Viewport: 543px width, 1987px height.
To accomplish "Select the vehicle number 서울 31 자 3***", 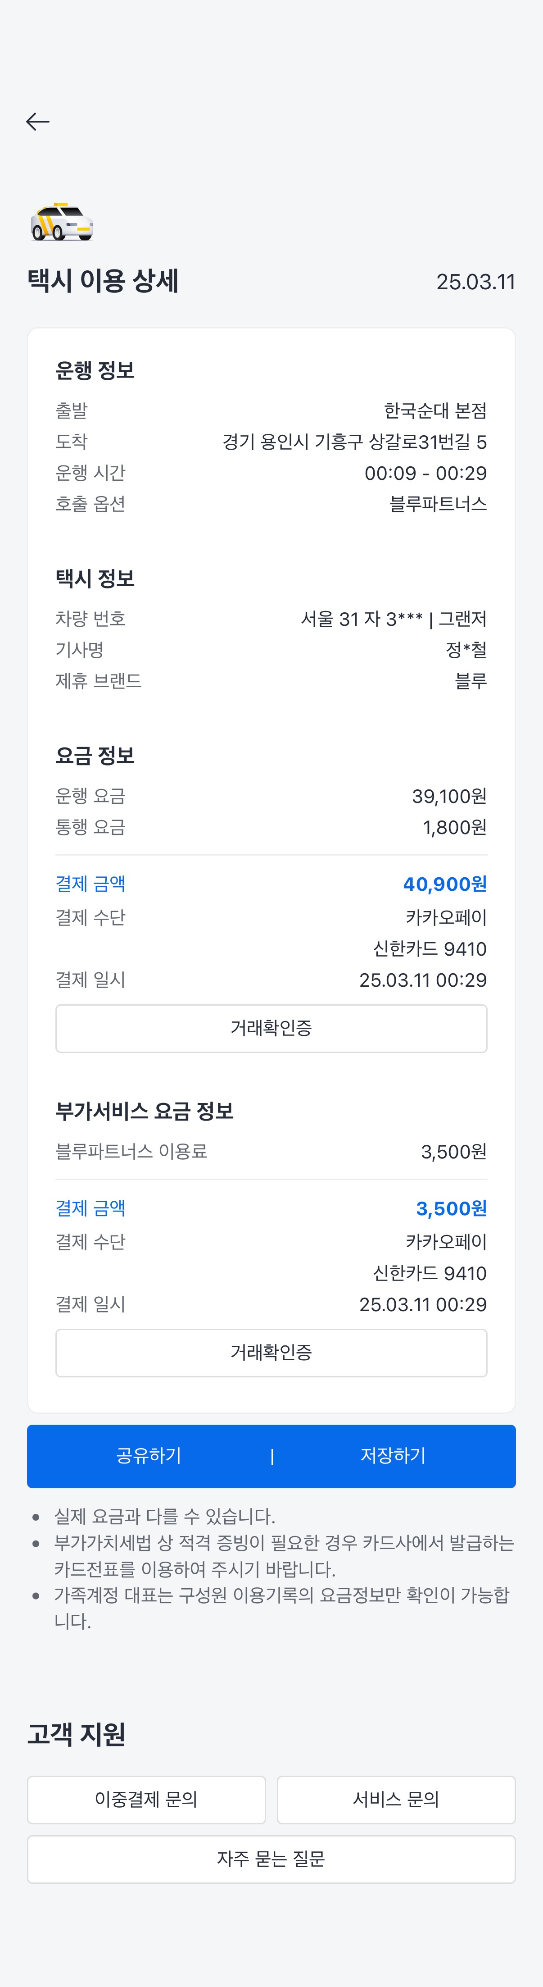I will [x=361, y=619].
